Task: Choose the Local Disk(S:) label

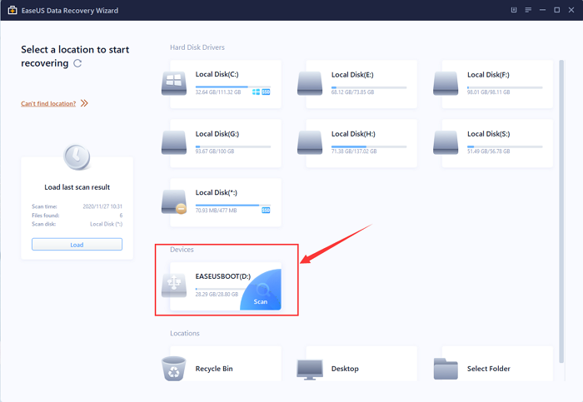Action: pyautogui.click(x=489, y=134)
